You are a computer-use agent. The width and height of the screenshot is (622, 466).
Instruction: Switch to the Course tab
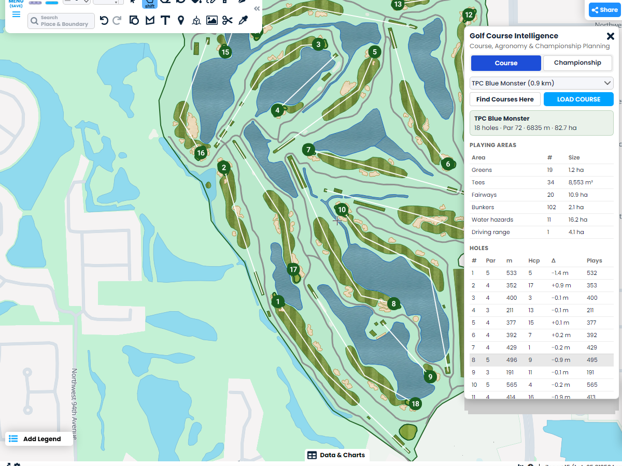pyautogui.click(x=506, y=63)
